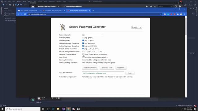Viewport: 198px width, 111px height.
Task: Switch to Chrome on the taskbar
Action: (68, 109)
